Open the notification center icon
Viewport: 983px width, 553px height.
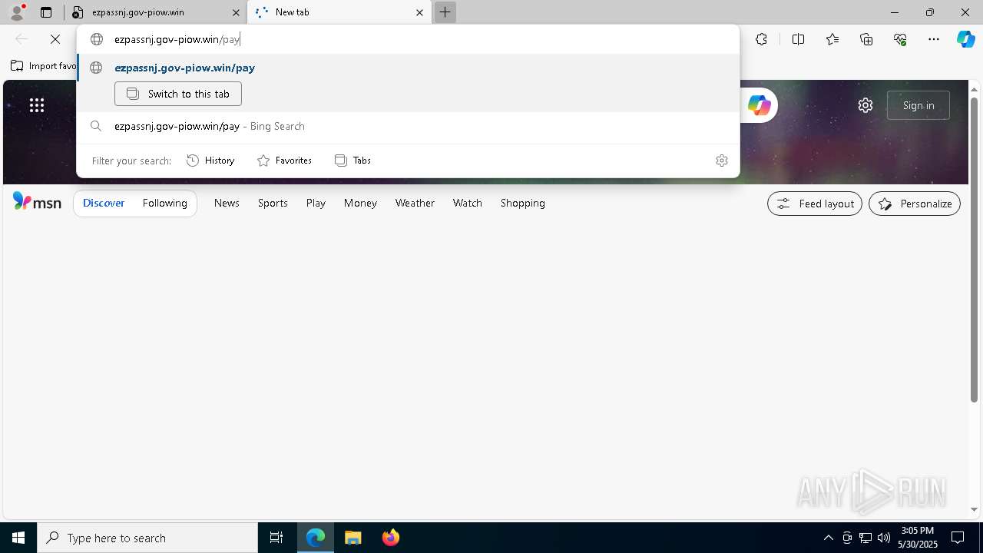pyautogui.click(x=958, y=538)
